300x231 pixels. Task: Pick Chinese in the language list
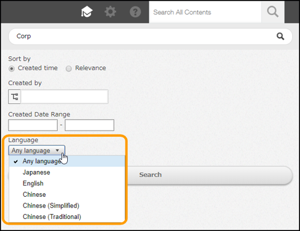67,194
